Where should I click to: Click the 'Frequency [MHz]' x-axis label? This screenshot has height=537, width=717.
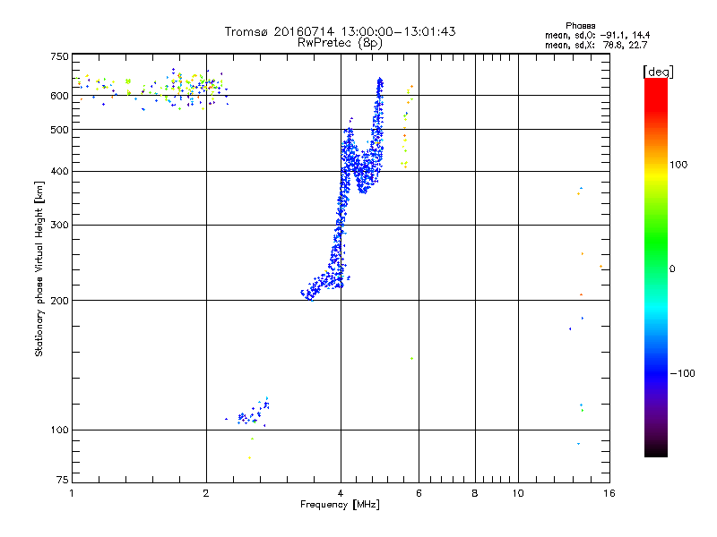click(x=340, y=505)
